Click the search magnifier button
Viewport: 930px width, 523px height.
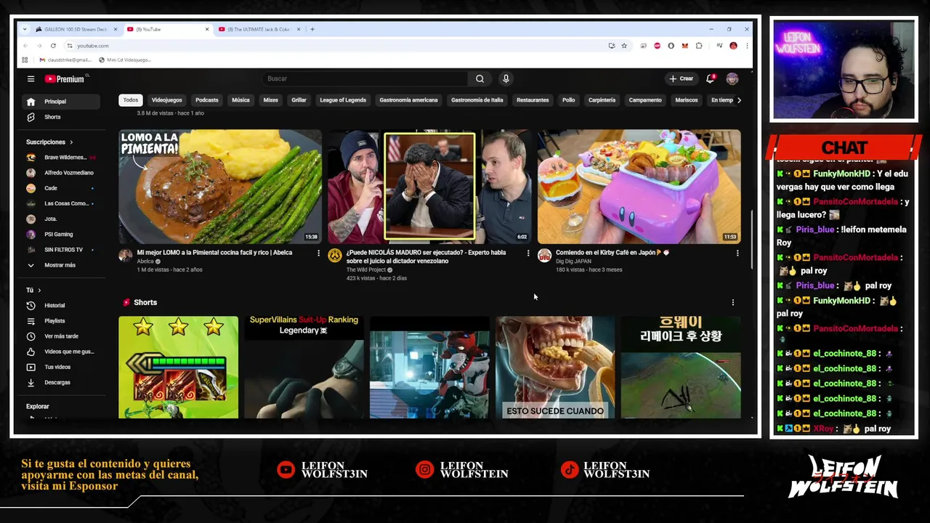480,78
